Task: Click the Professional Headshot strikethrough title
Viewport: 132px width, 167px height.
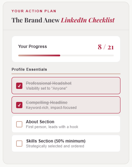Action: (x=49, y=83)
